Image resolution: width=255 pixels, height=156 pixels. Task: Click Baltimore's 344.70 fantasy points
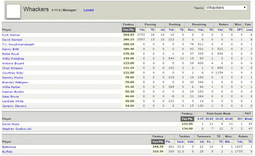158,147
